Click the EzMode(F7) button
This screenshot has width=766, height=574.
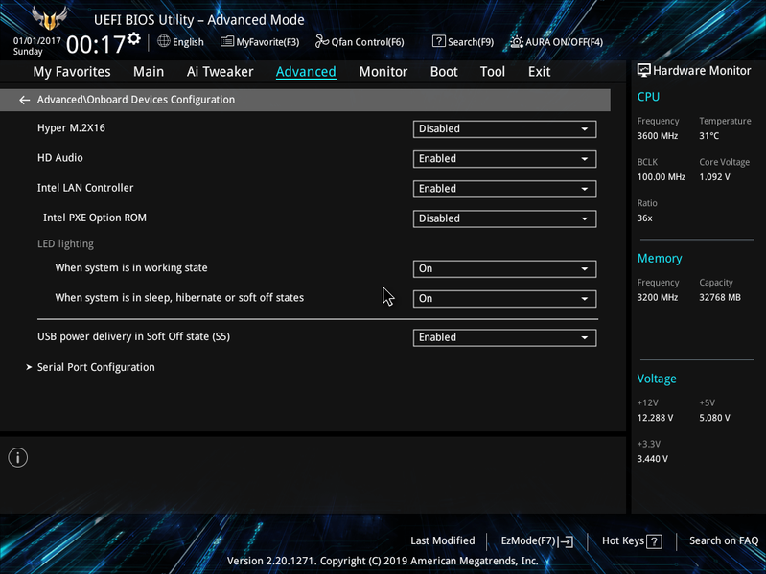click(x=537, y=540)
